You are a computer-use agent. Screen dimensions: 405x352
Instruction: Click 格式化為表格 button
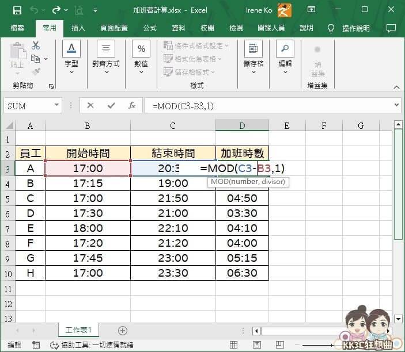click(x=192, y=59)
